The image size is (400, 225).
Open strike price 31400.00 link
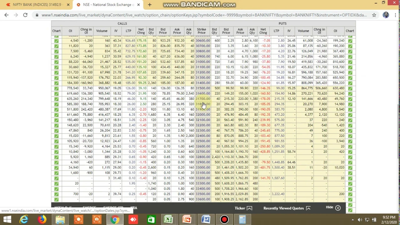pyautogui.click(x=202, y=83)
